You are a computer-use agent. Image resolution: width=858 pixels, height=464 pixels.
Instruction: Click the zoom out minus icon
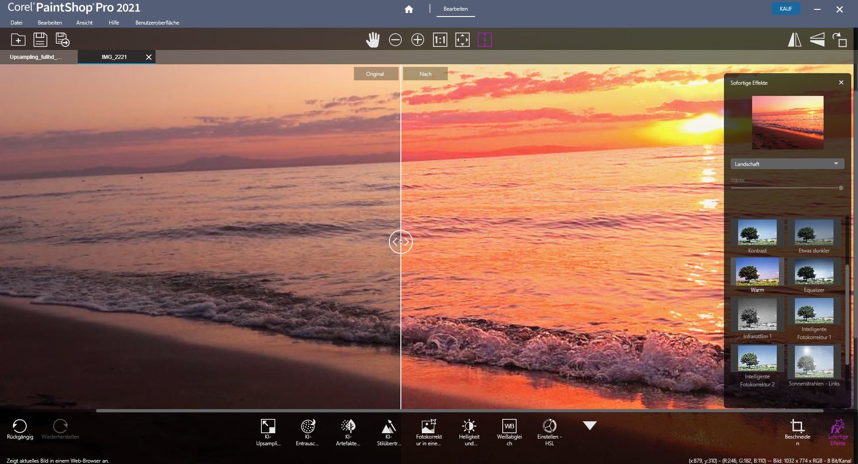pos(395,40)
